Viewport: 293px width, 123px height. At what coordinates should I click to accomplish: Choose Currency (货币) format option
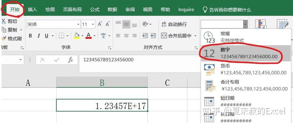pos(246,69)
